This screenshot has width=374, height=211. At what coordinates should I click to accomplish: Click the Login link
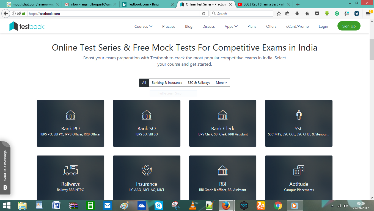click(323, 26)
